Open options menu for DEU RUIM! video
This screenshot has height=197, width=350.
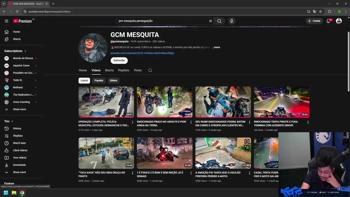[x=249, y=122]
